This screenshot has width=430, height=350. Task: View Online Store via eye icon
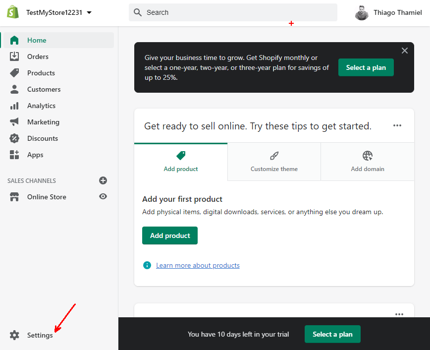(103, 197)
